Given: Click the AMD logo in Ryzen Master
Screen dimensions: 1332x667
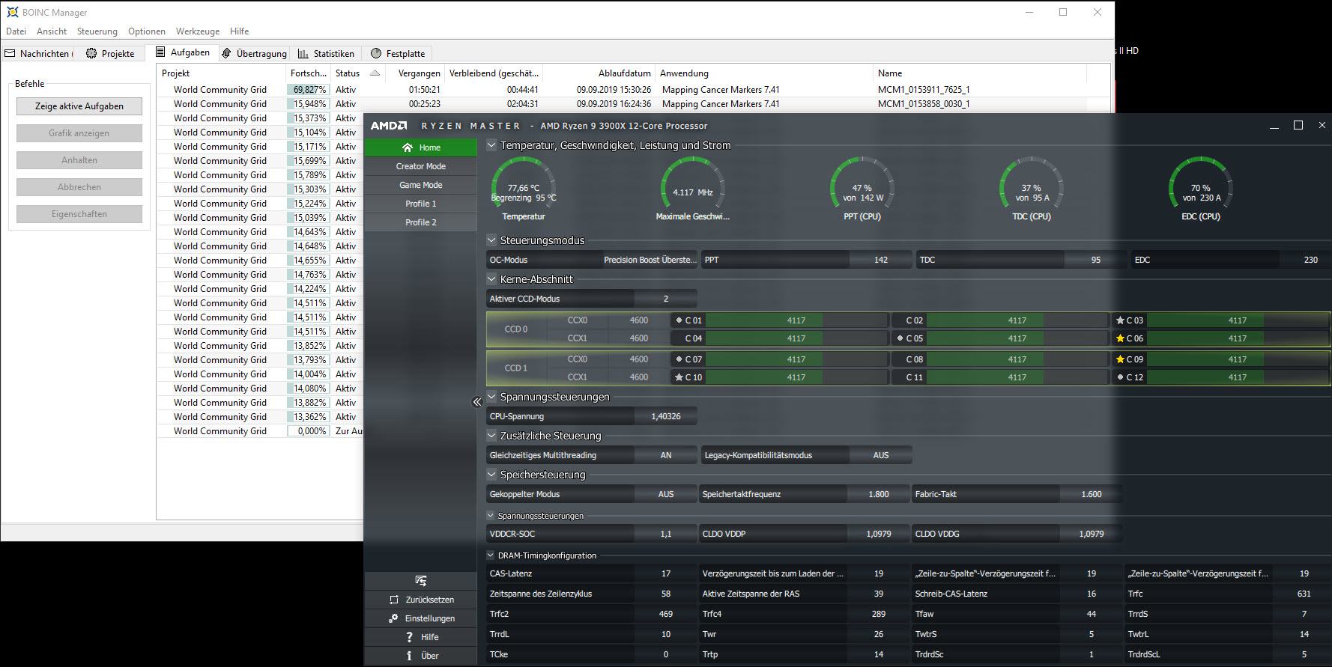Looking at the screenshot, I should [389, 126].
